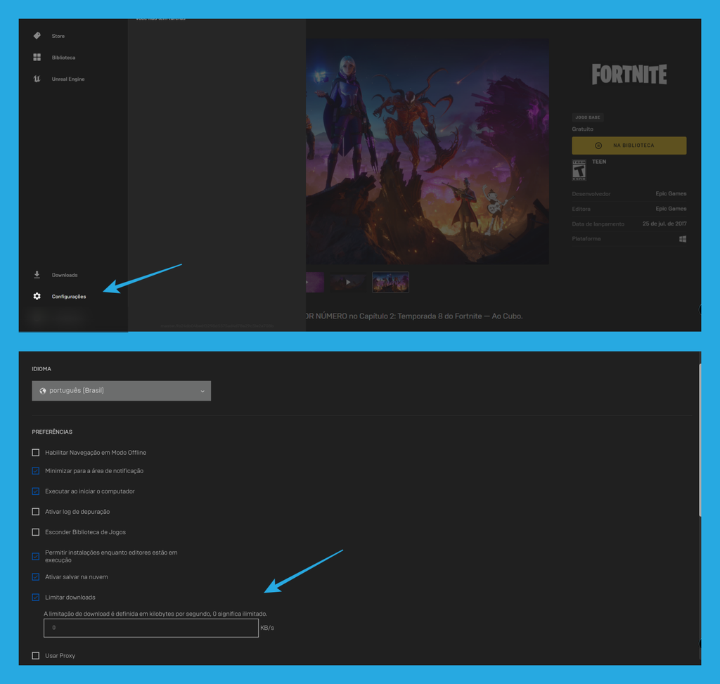This screenshot has height=684, width=720.
Task: Click the Data de lançamento label
Action: (598, 224)
